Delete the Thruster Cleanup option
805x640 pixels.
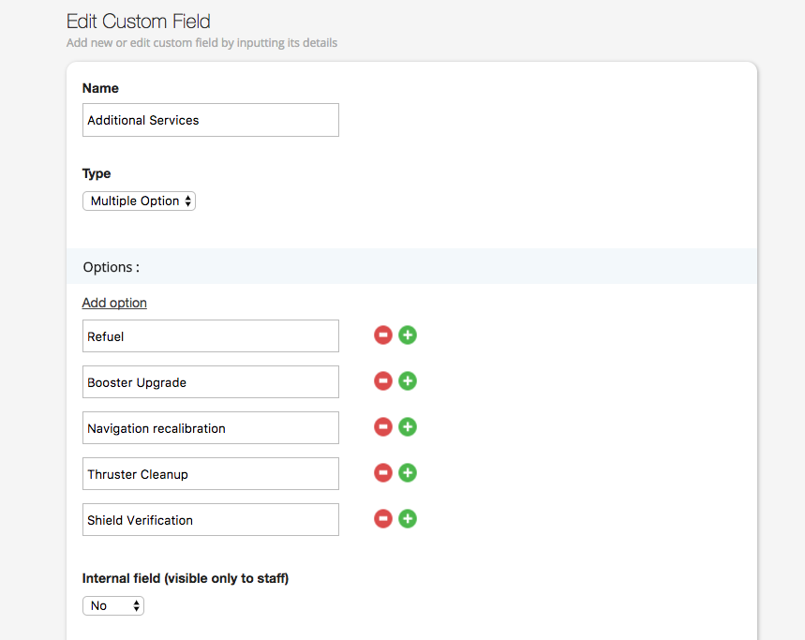point(383,472)
